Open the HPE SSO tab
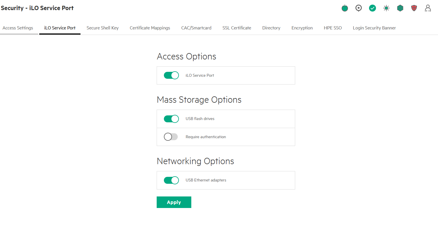Image resolution: width=438 pixels, height=238 pixels. point(333,28)
